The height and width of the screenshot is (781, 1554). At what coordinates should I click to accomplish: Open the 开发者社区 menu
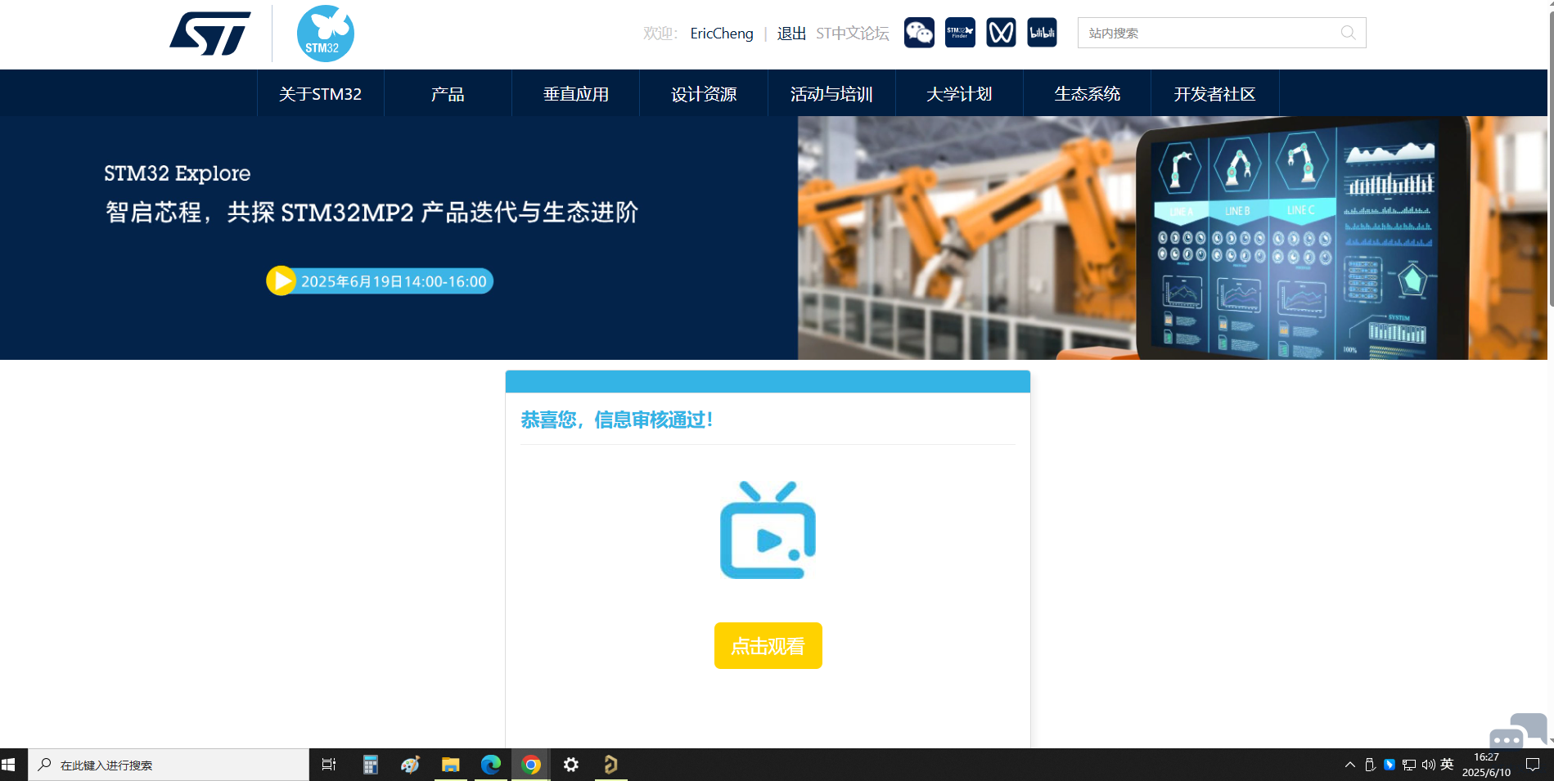pos(1214,93)
